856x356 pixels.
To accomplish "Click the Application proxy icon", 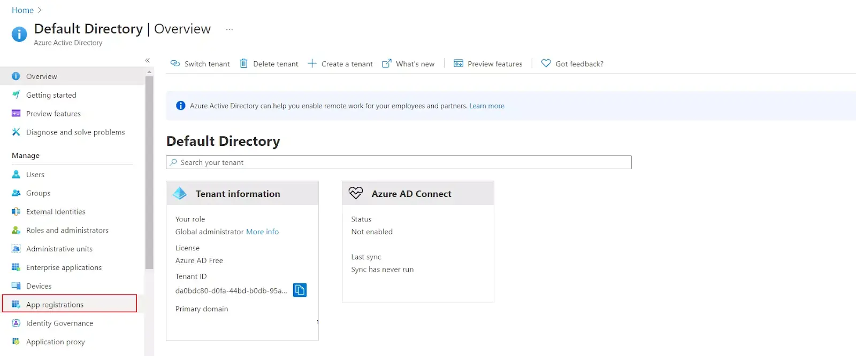I will (x=16, y=342).
